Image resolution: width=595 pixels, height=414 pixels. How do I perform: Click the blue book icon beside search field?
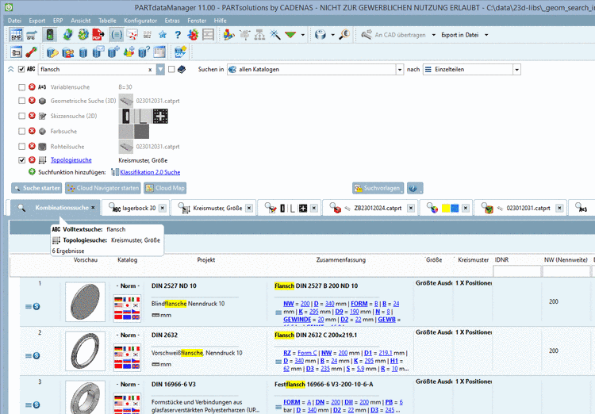tap(182, 70)
